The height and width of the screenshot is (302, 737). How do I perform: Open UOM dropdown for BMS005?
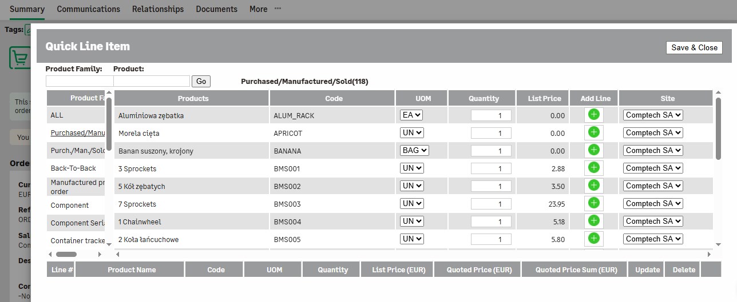[412, 239]
